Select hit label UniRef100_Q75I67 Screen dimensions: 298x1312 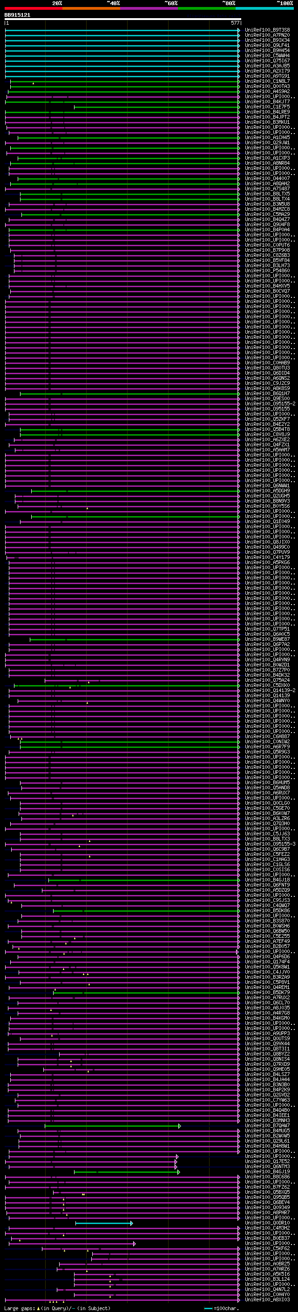(x=267, y=61)
